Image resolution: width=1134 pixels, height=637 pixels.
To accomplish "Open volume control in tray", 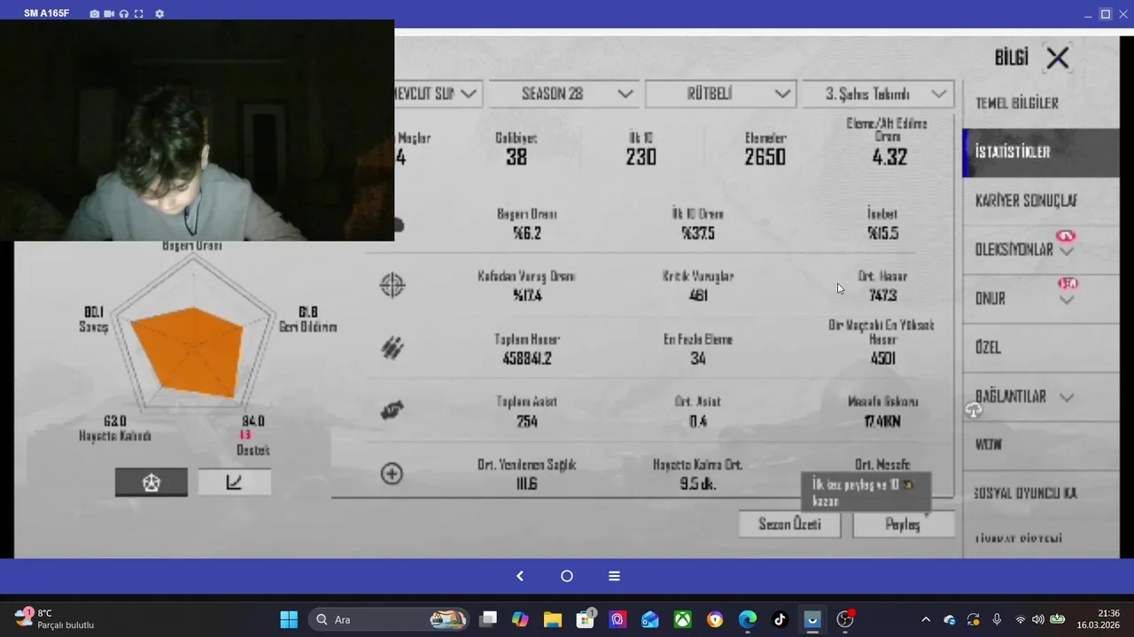I will (x=1037, y=619).
